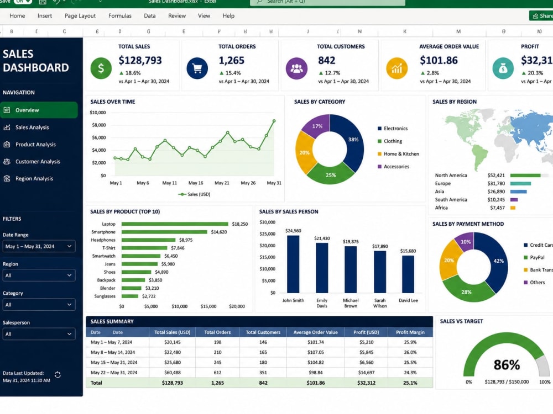Click the Share button
553x414 pixels.
point(541,16)
